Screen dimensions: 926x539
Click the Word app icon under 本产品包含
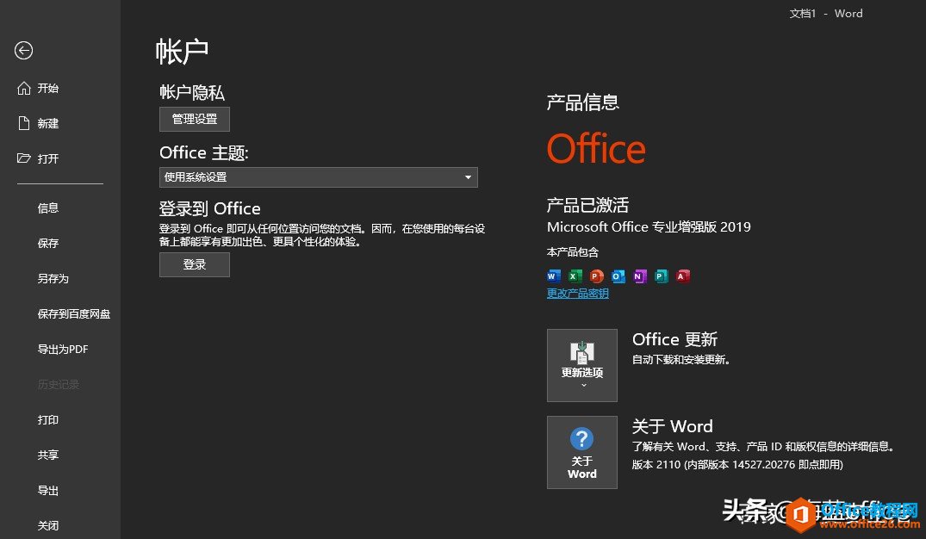coord(553,276)
